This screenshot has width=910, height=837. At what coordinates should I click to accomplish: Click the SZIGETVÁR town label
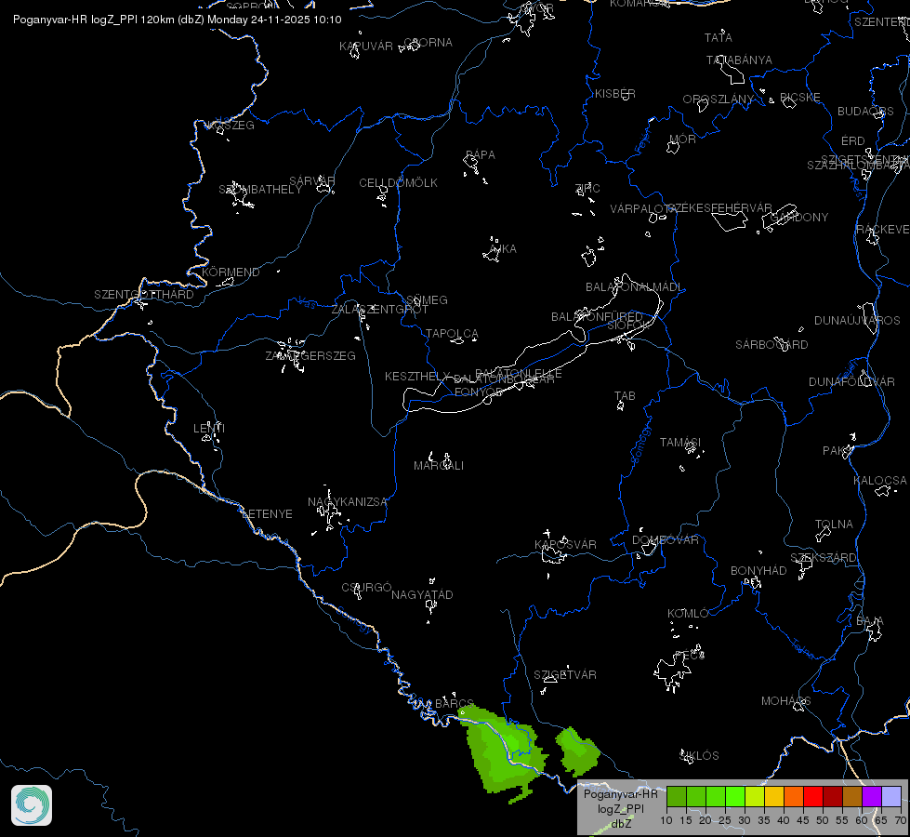click(x=565, y=675)
